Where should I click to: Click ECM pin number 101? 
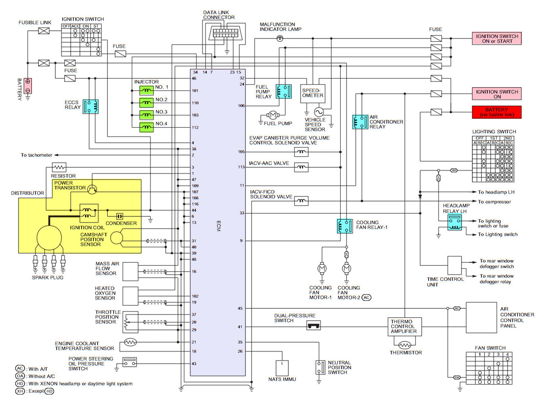coord(195,90)
